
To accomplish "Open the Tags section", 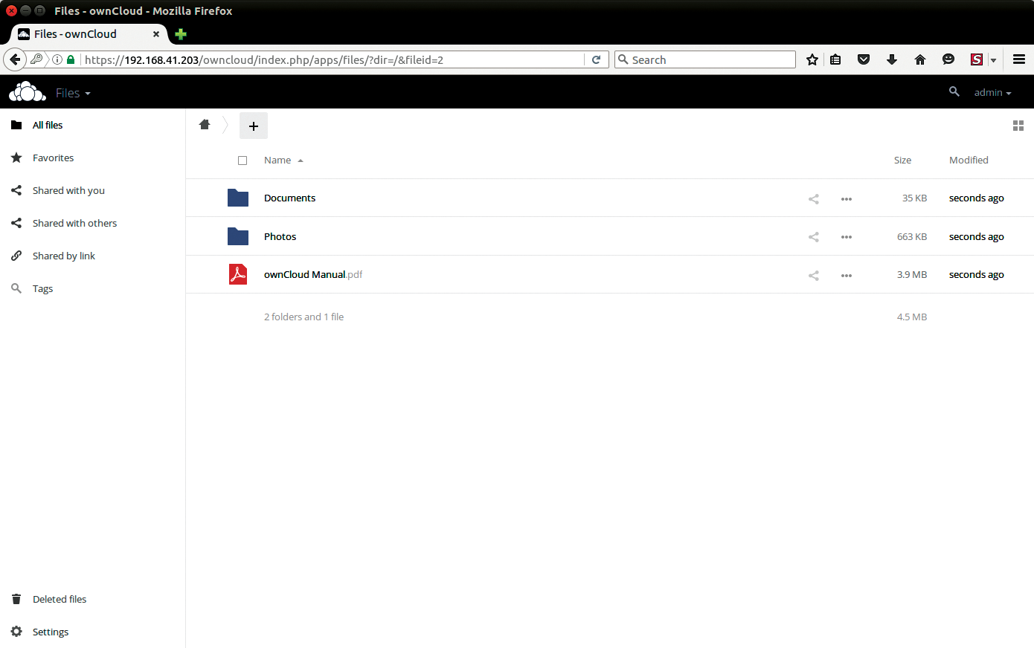I will tap(16, 288).
